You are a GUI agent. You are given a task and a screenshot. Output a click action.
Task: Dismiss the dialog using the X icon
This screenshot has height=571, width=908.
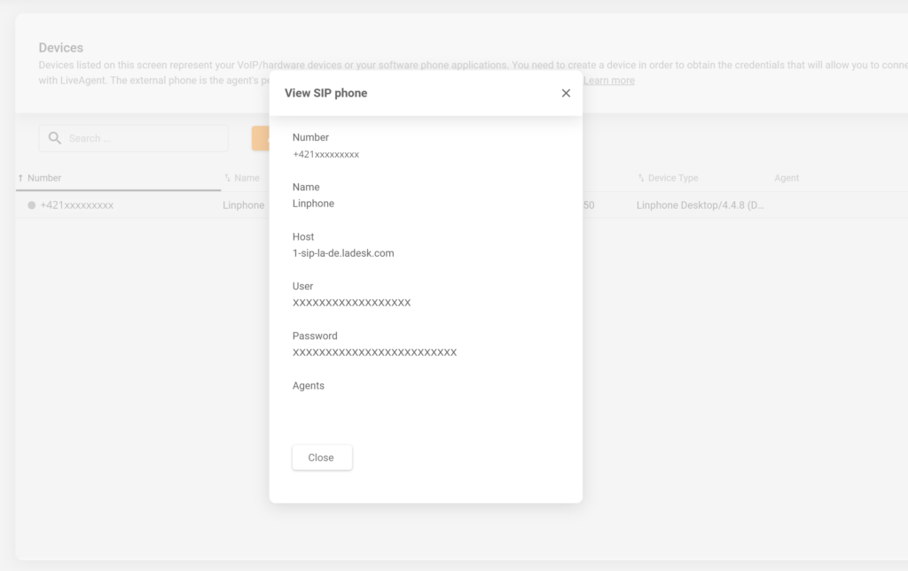point(566,92)
